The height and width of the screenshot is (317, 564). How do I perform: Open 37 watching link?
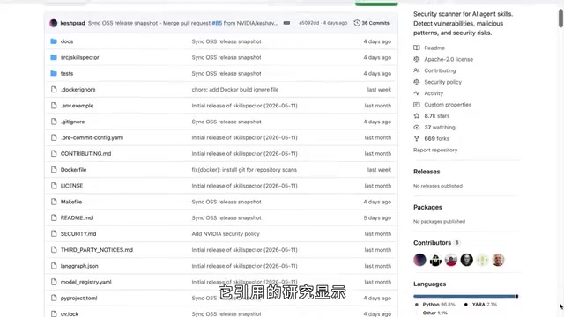pos(440,127)
